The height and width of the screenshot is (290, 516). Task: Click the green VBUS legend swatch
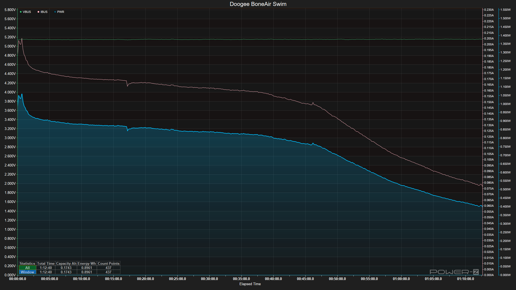[x=21, y=12]
